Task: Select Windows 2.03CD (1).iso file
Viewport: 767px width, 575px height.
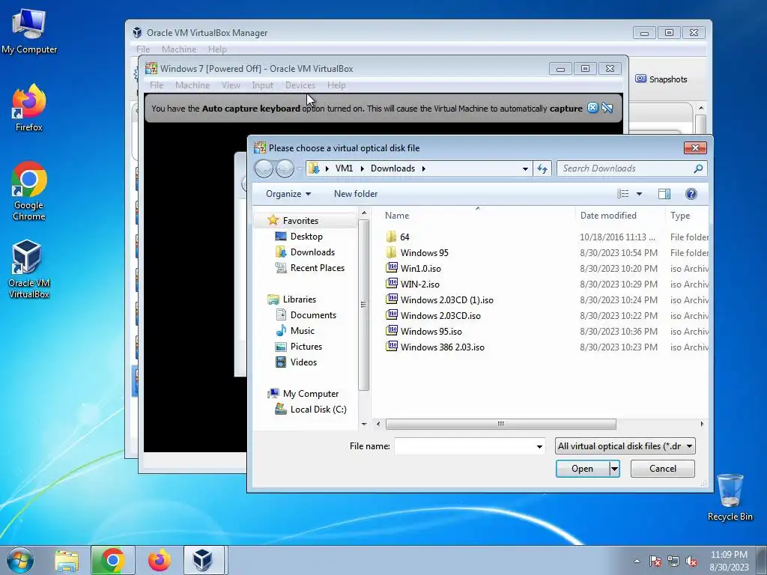Action: click(446, 299)
